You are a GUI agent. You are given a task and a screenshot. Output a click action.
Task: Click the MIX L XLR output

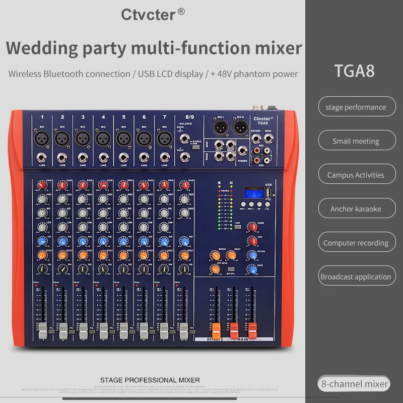coord(221,127)
